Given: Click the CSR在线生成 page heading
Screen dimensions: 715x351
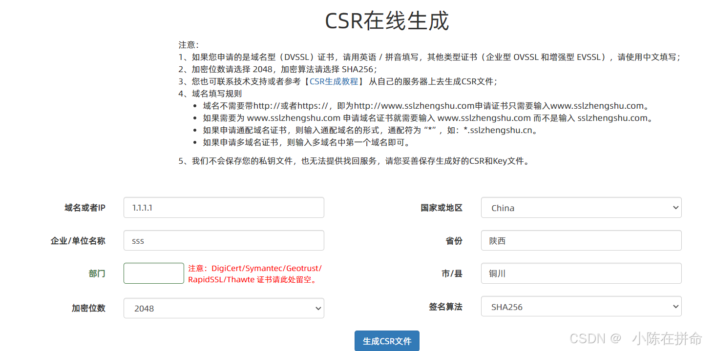Looking at the screenshot, I should [387, 21].
